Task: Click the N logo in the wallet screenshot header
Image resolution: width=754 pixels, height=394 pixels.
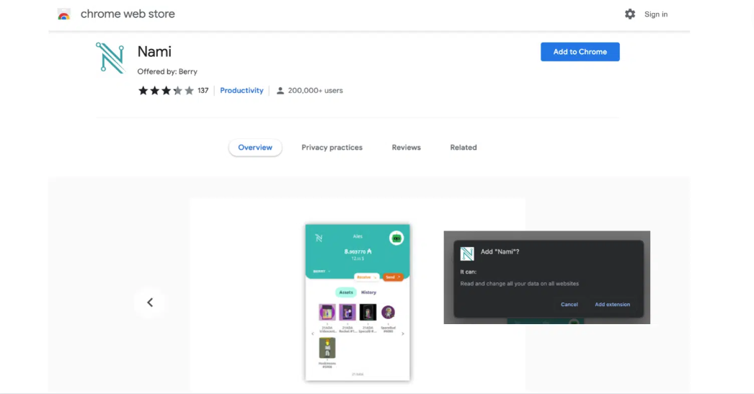Action: pos(319,238)
